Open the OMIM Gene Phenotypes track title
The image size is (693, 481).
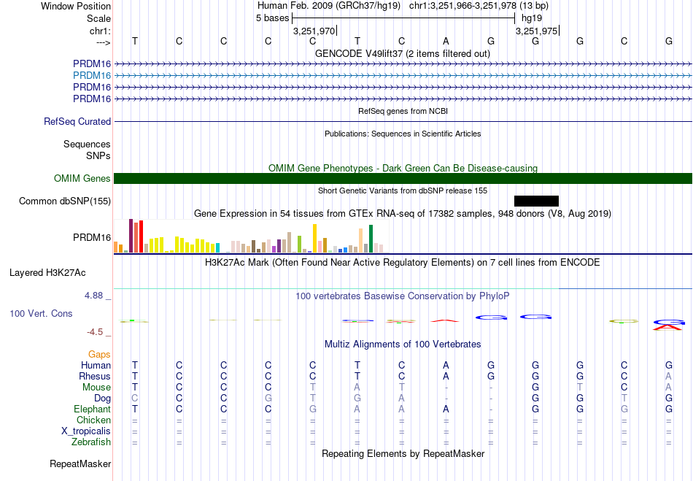pyautogui.click(x=403, y=169)
